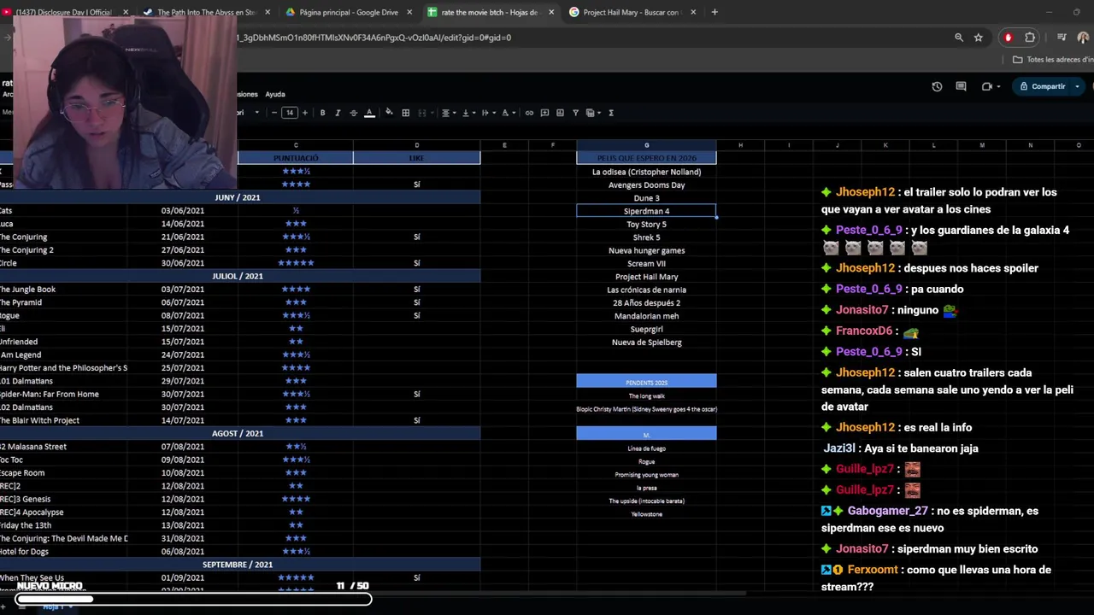The height and width of the screenshot is (615, 1094).
Task: Click the Compartir share button
Action: (x=1042, y=86)
